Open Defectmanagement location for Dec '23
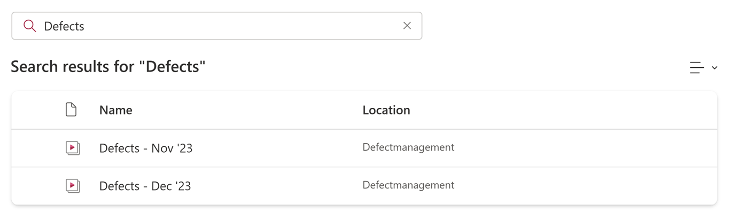The height and width of the screenshot is (212, 731). coord(408,185)
